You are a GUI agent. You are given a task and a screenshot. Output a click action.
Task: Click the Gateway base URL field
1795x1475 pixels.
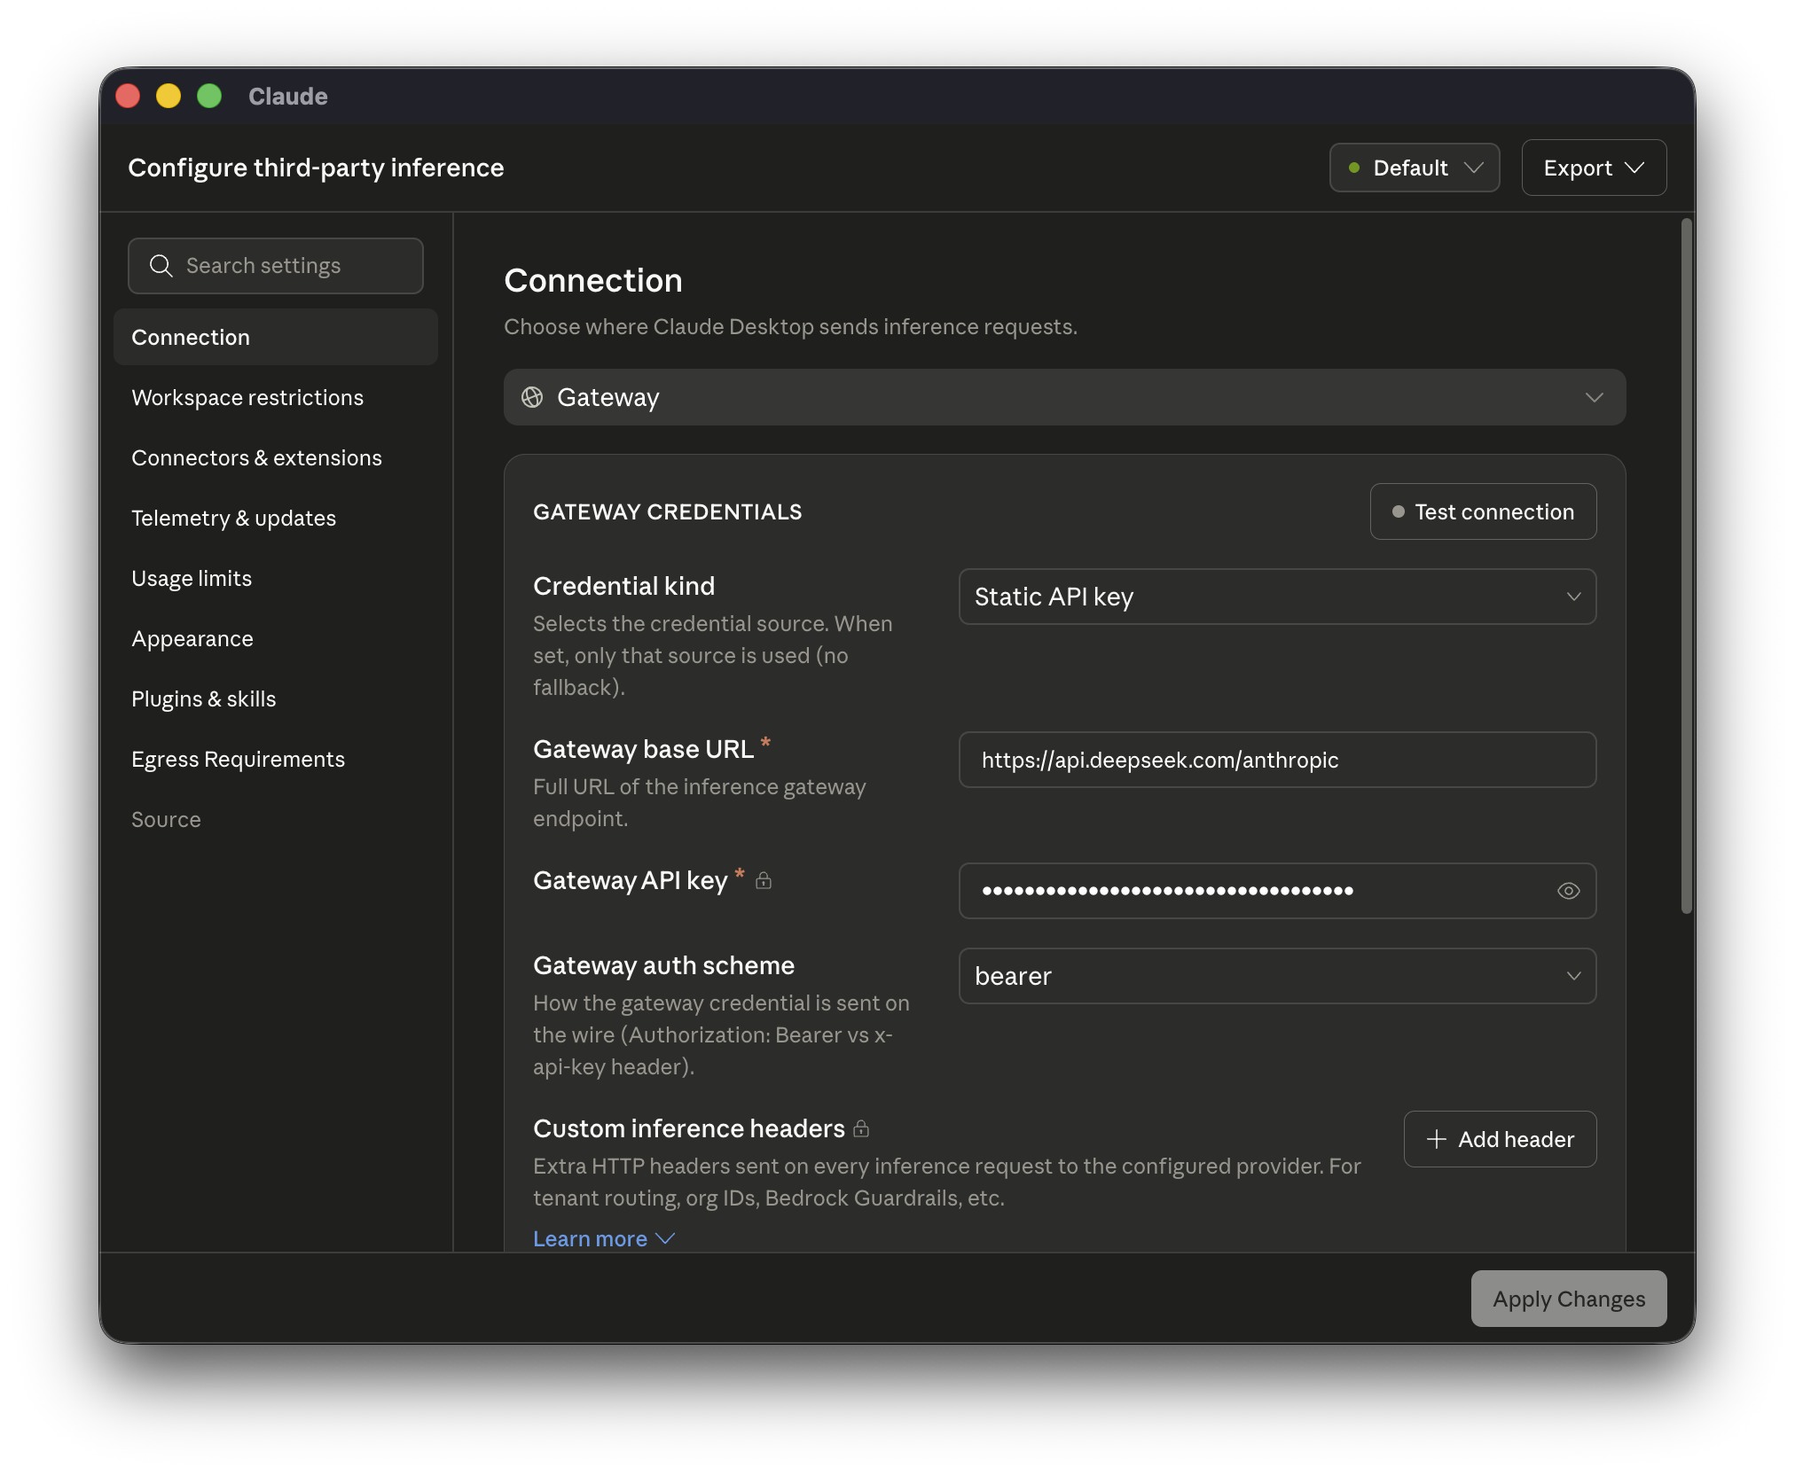1277,760
